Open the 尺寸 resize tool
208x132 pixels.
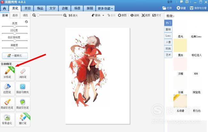[157, 15]
